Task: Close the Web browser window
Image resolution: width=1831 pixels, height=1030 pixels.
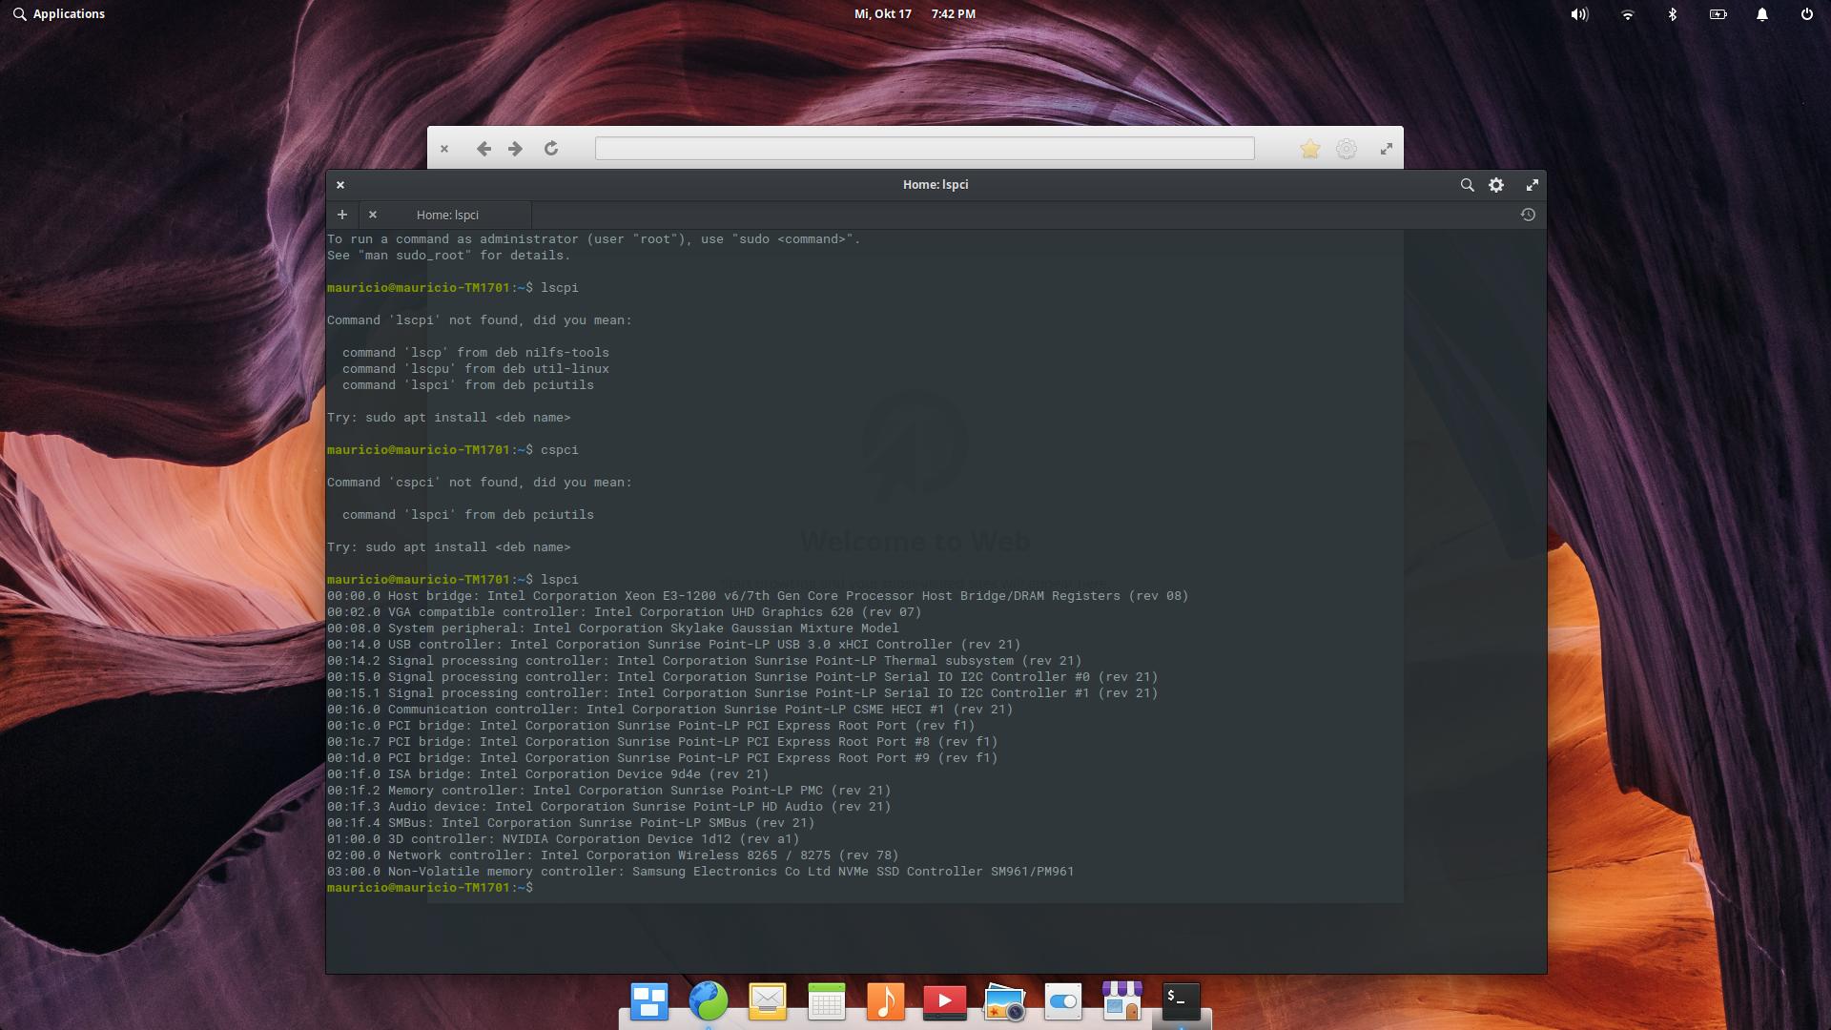Action: (443, 149)
